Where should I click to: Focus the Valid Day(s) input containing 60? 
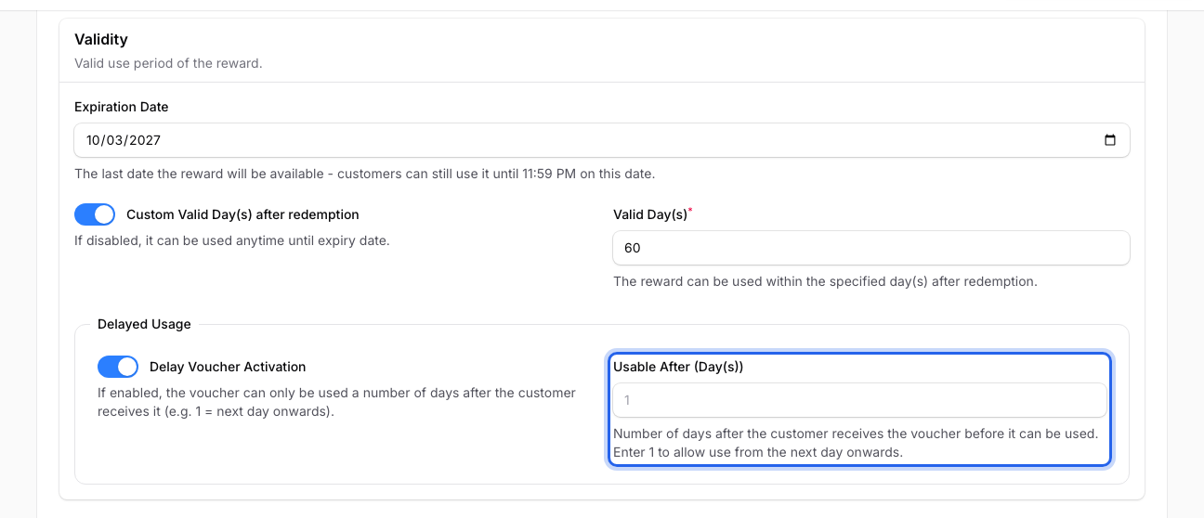871,248
